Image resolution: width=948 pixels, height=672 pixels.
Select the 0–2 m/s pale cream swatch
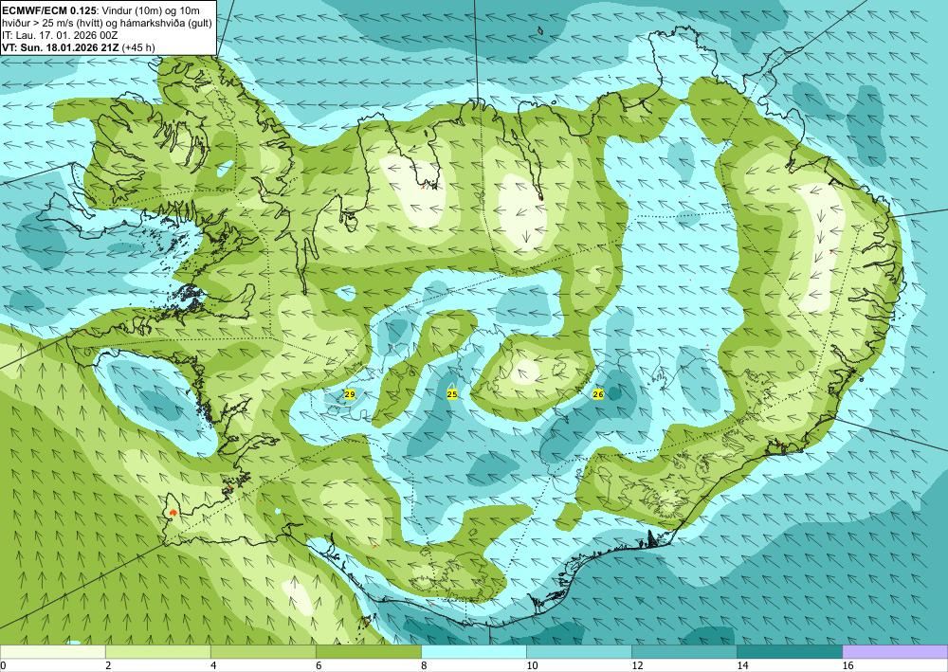(52, 651)
